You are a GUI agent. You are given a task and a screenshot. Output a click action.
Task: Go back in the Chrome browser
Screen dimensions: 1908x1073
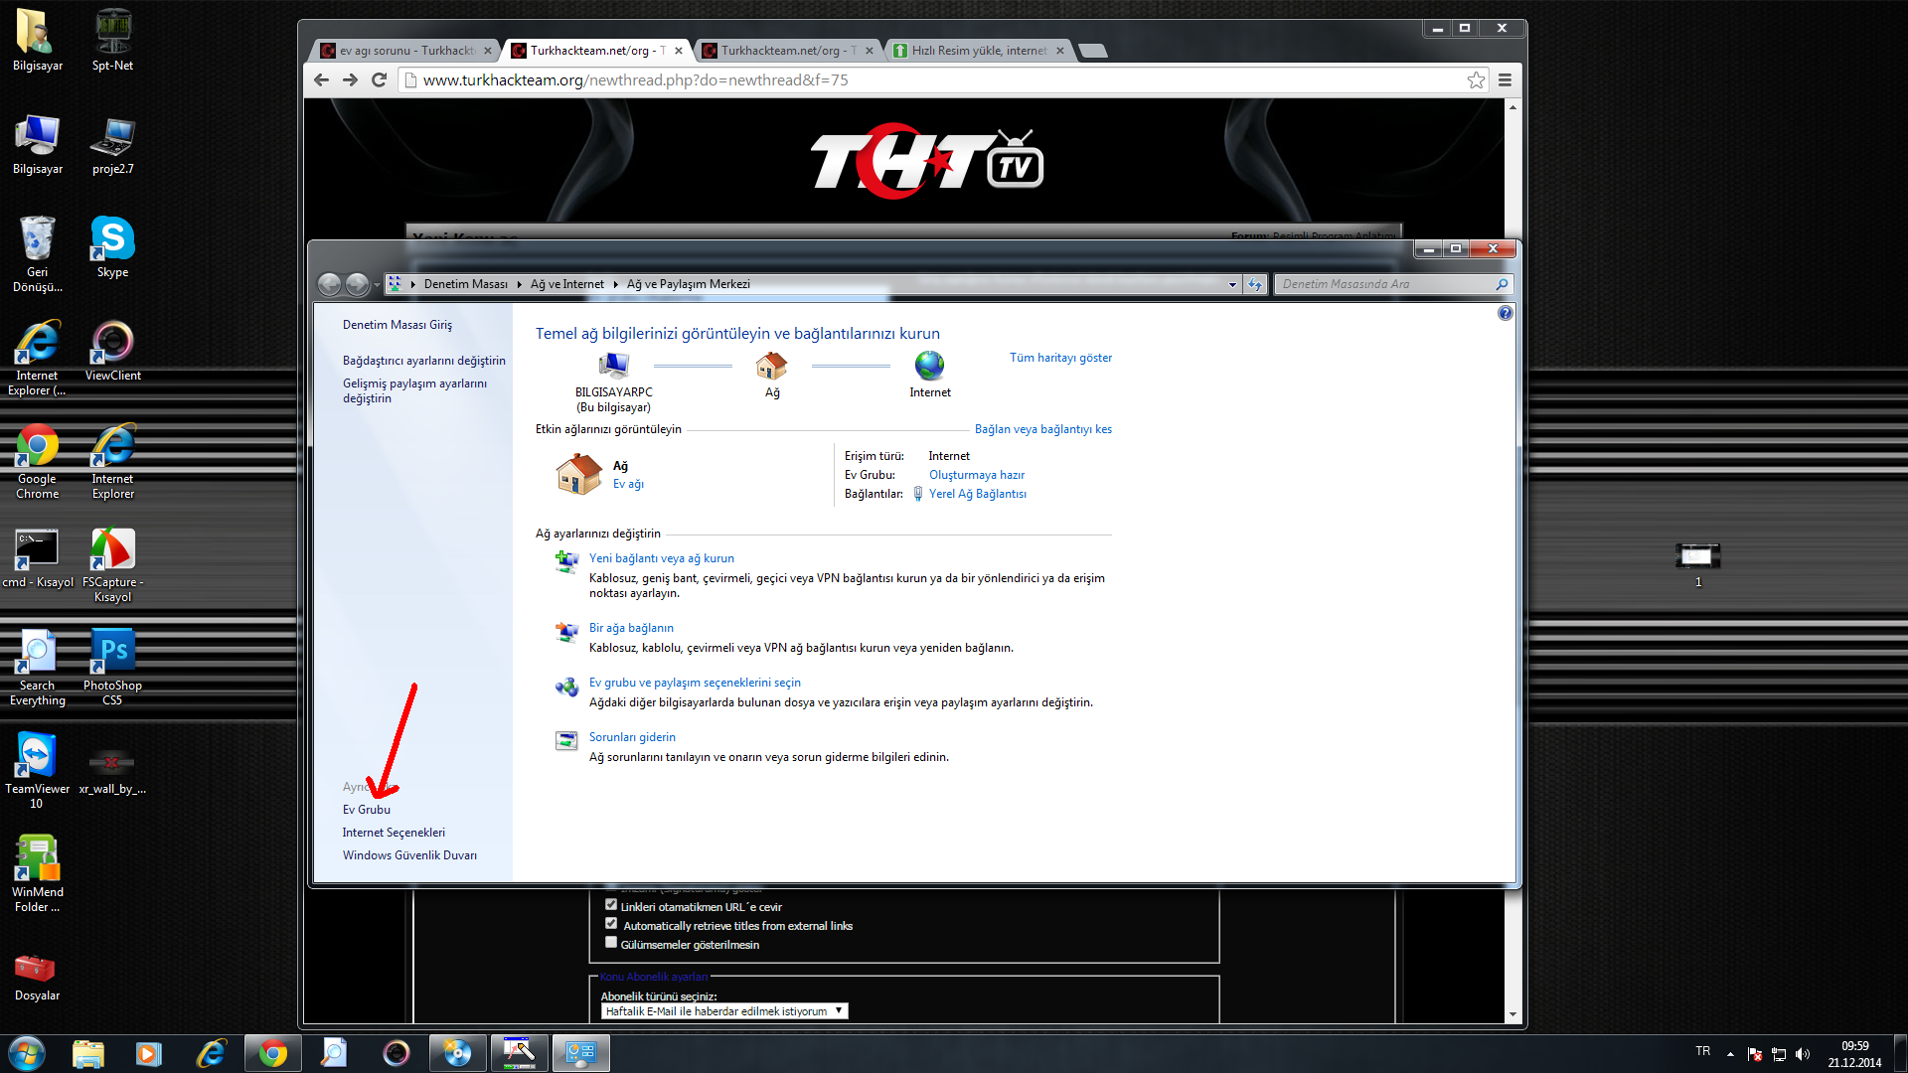[321, 80]
